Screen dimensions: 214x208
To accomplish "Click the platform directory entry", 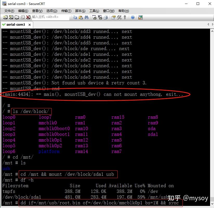I will 49,151.
